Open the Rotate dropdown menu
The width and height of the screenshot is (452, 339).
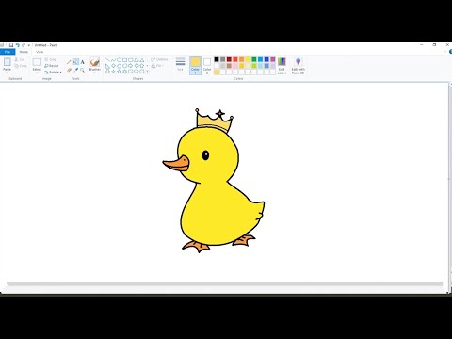point(53,73)
